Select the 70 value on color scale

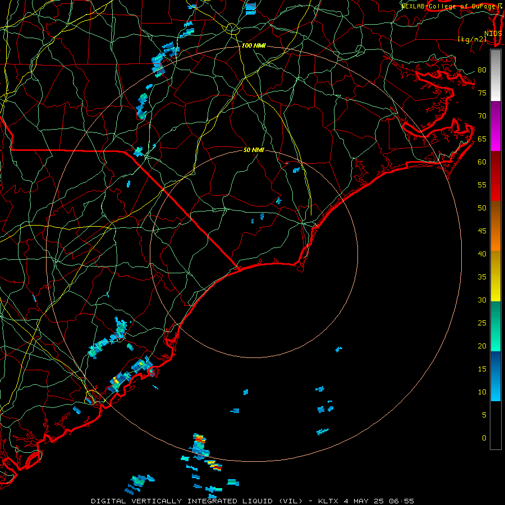[x=482, y=116]
